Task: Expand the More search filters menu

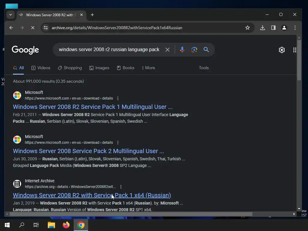Action: 149,68
